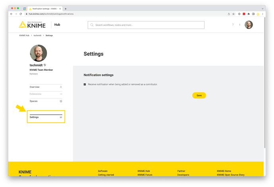This screenshot has height=187, width=274.
Task: Click the info circle extension icon
Action: tap(239, 14)
